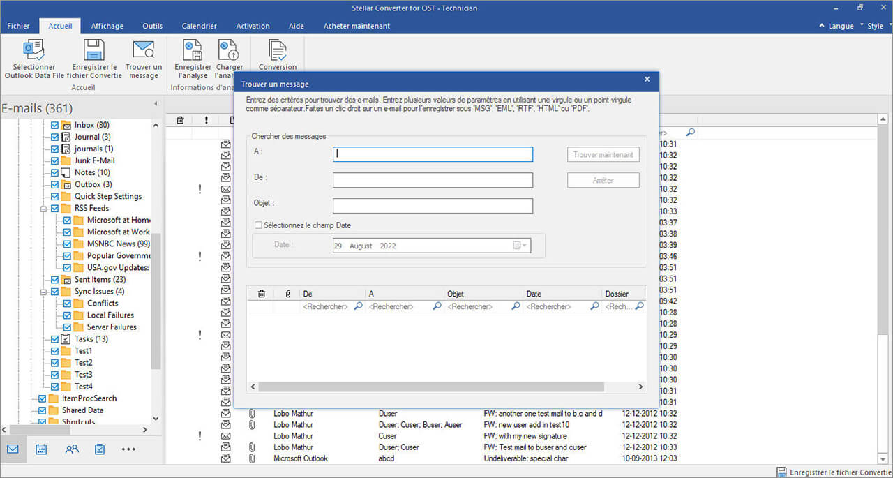Viewport: 893px width, 478px height.
Task: Toggle Junk E-Mail folder checkbox
Action: pos(54,160)
